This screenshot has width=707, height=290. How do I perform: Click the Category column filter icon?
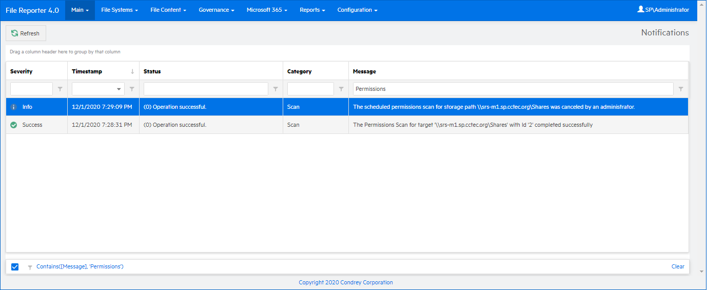click(x=341, y=89)
